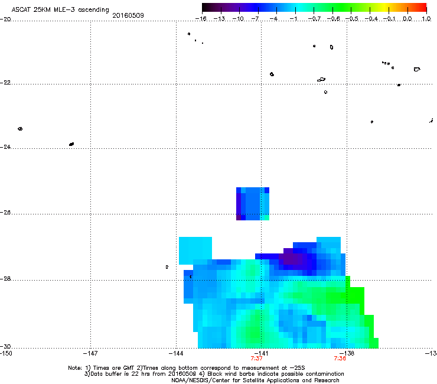The image size is (437, 384).
Task: Select the -0.5 color scale label
Action: tap(352, 19)
